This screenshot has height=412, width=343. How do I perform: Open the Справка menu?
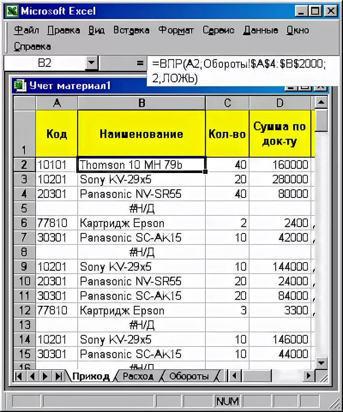coord(32,46)
